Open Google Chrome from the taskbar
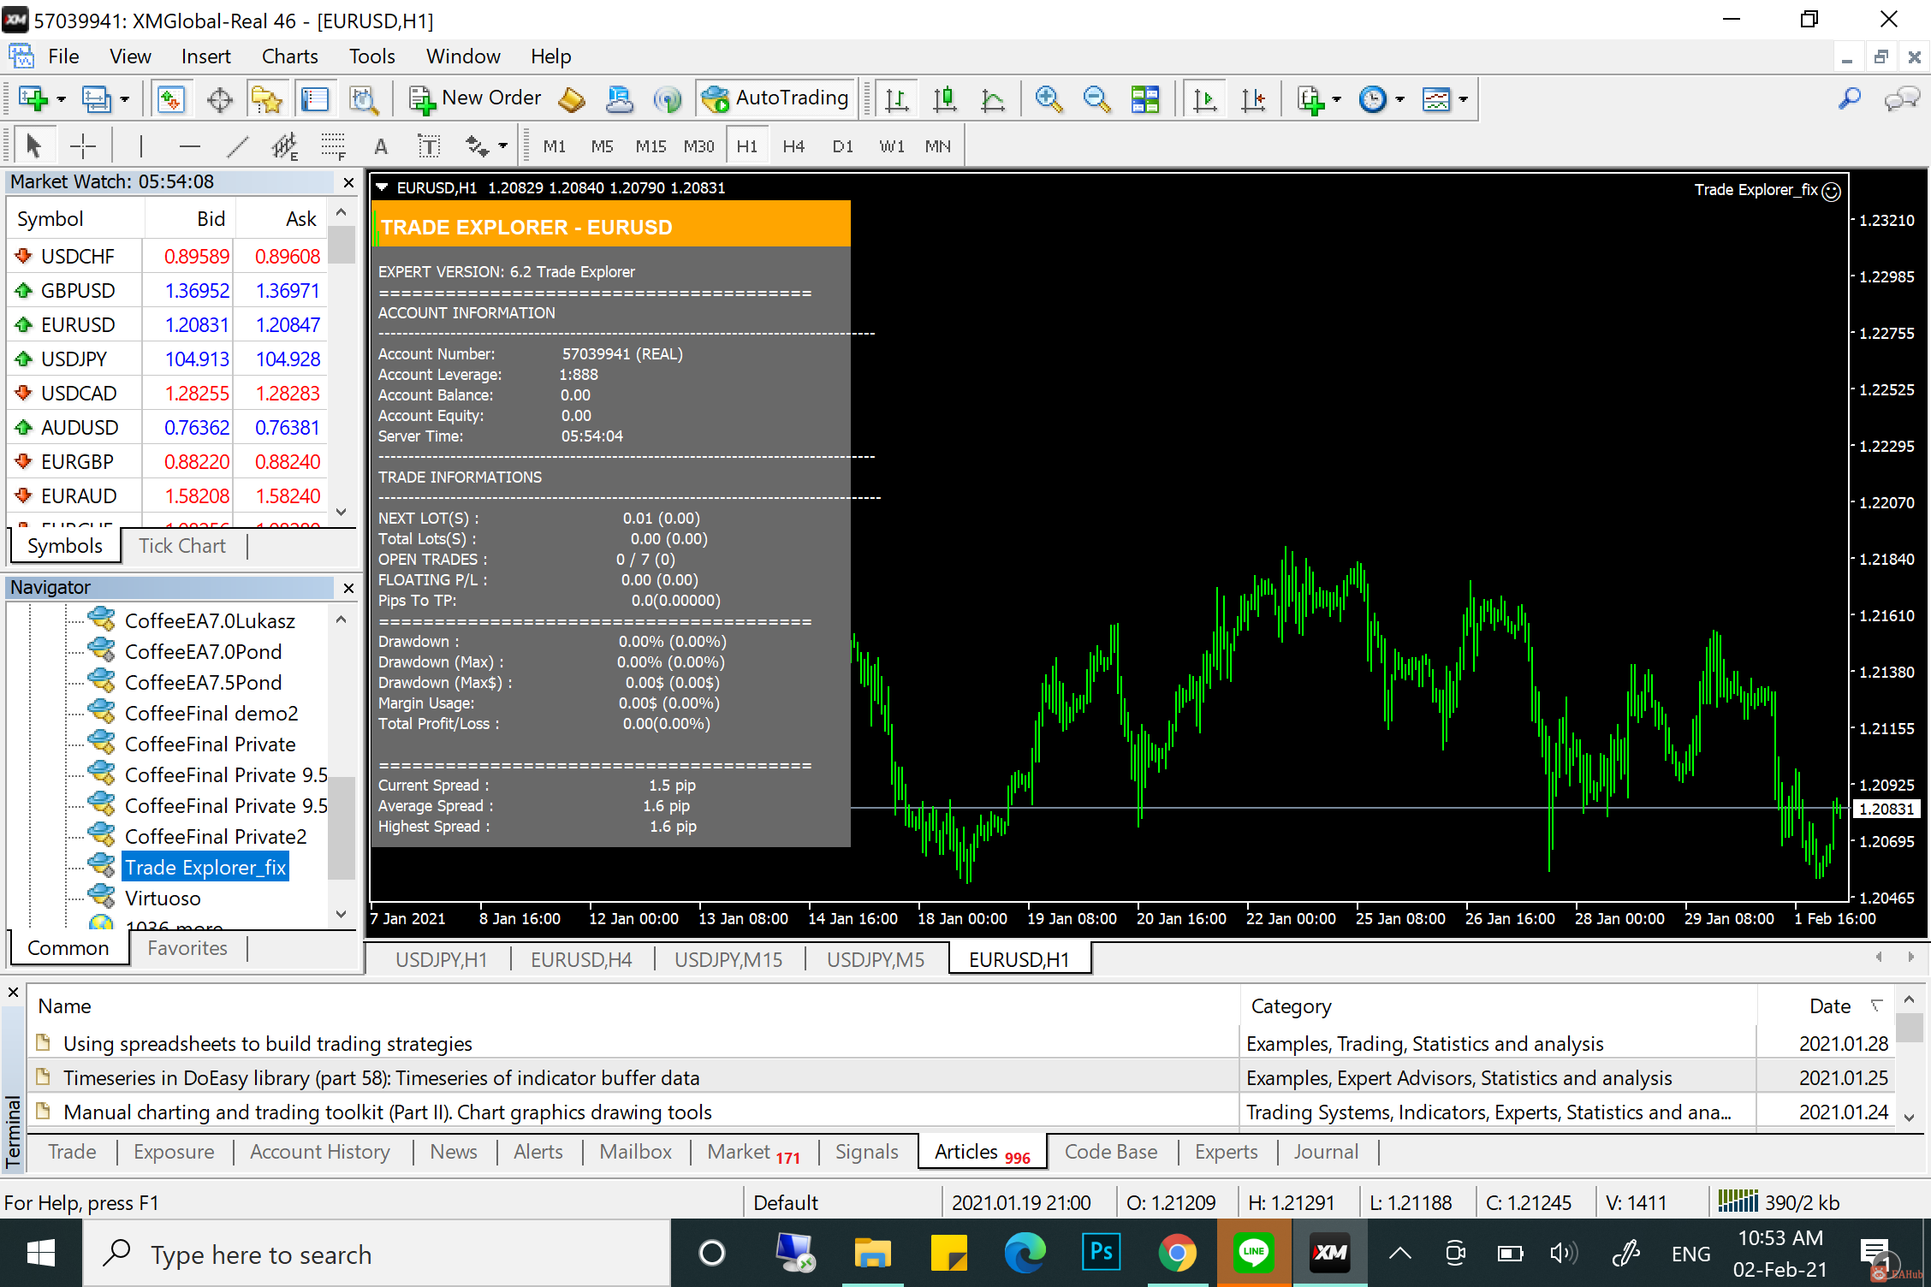The width and height of the screenshot is (1931, 1287). 1177,1254
